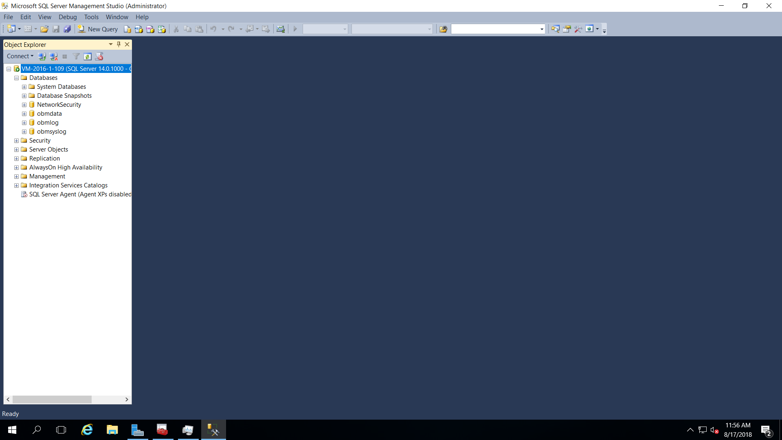Open File Explorer from the taskbar

pos(112,430)
